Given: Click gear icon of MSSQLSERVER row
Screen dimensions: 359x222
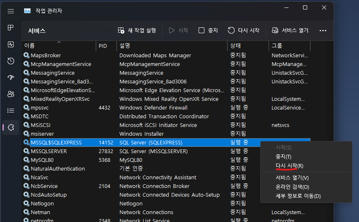Looking at the screenshot, I should coord(27,151).
